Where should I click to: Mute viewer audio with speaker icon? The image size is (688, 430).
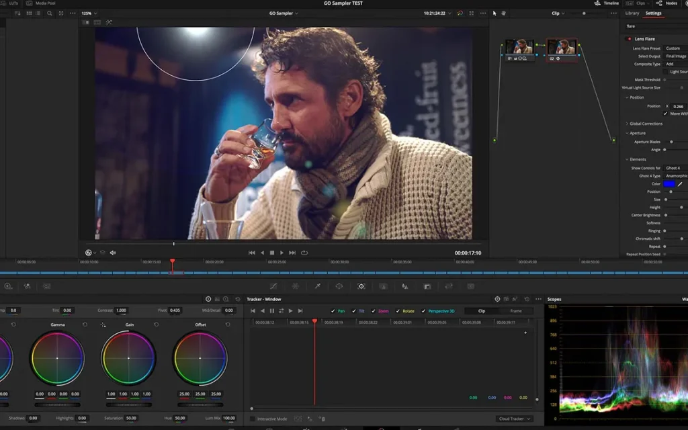pos(113,253)
